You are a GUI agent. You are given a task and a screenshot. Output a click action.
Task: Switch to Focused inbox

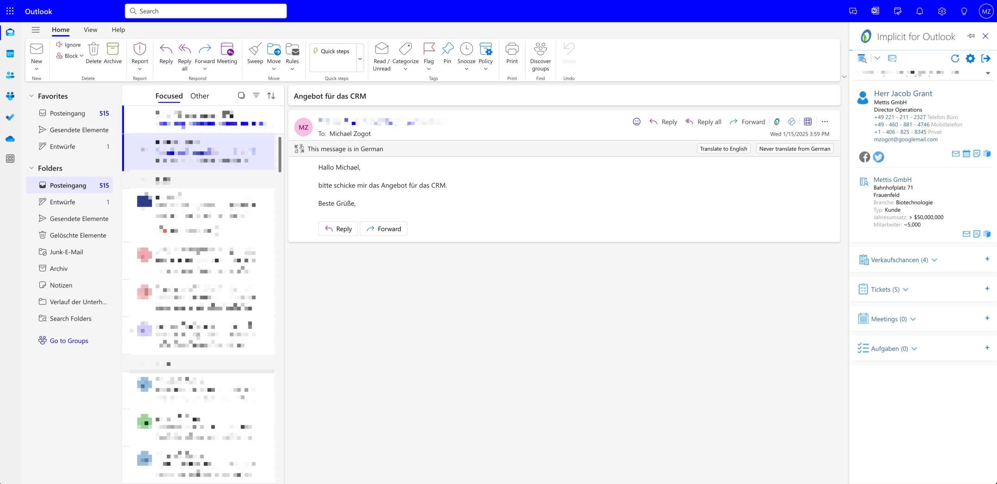click(169, 96)
